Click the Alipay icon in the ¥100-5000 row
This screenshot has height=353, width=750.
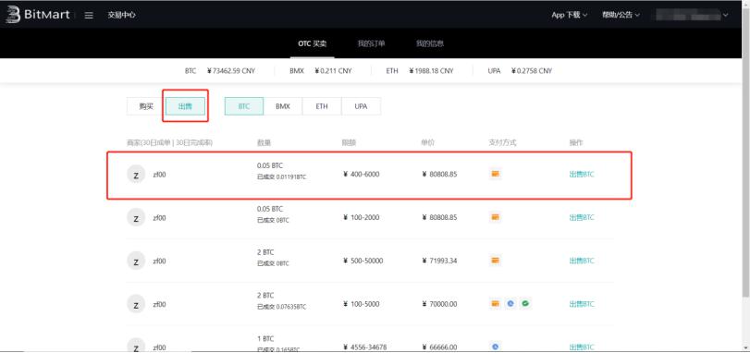(510, 303)
